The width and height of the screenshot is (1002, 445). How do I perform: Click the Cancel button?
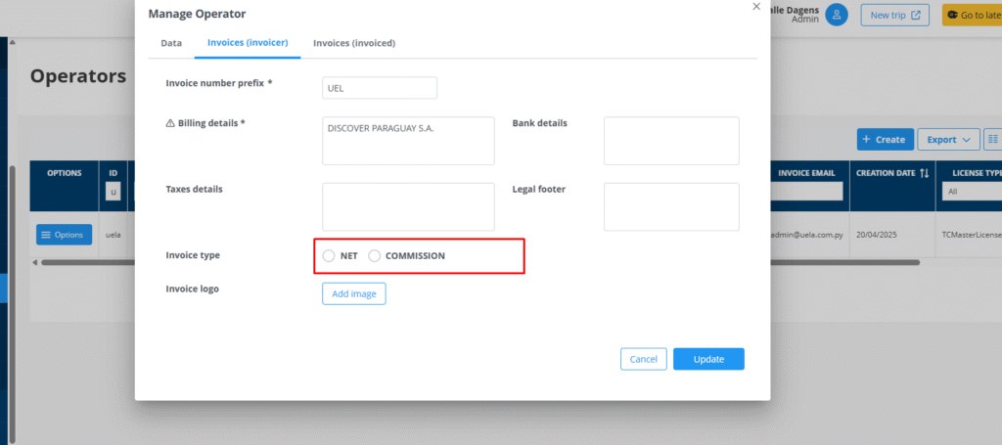pos(643,359)
